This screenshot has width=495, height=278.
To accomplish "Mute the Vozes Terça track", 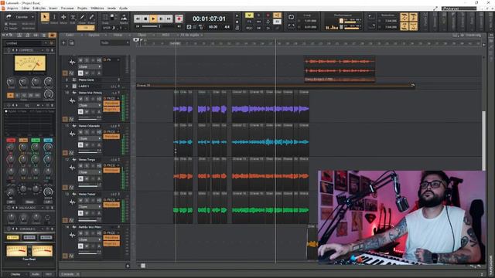I will point(80,166).
